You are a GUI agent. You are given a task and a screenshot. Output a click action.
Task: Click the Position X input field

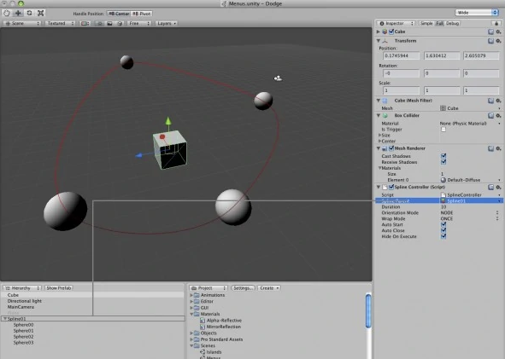(x=401, y=55)
